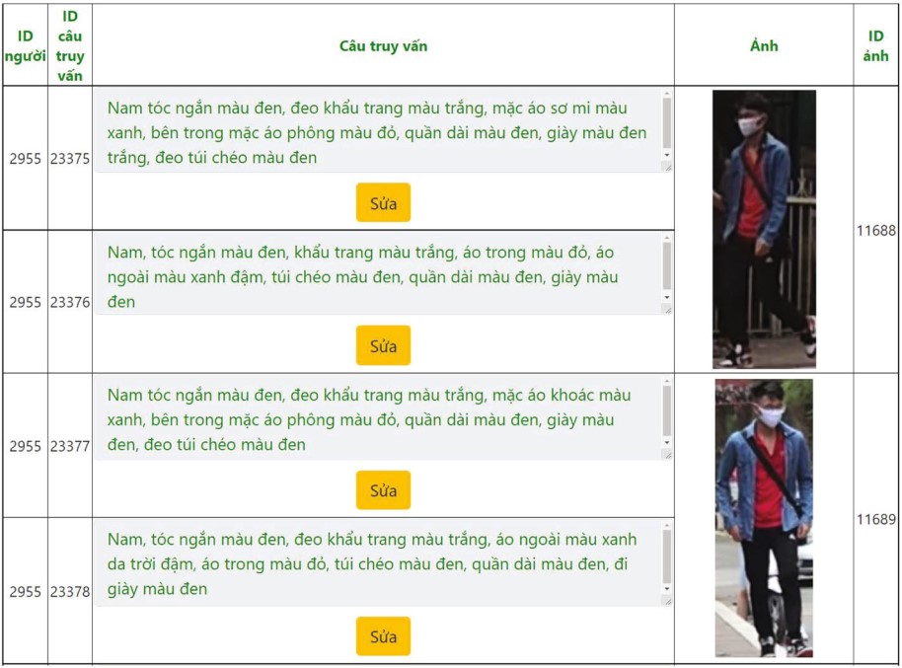Click the scroll-down arrow in query 23375 box
Screen dimensions: 902x668
(667, 155)
